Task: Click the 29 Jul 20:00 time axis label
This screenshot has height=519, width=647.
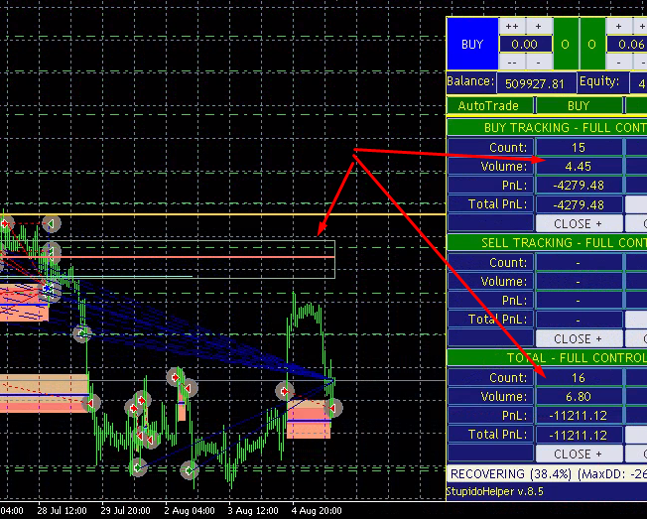Action: click(x=125, y=511)
